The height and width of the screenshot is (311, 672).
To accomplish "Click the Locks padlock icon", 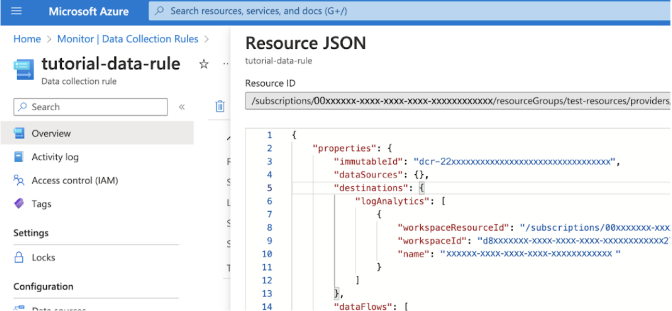I will (x=19, y=257).
